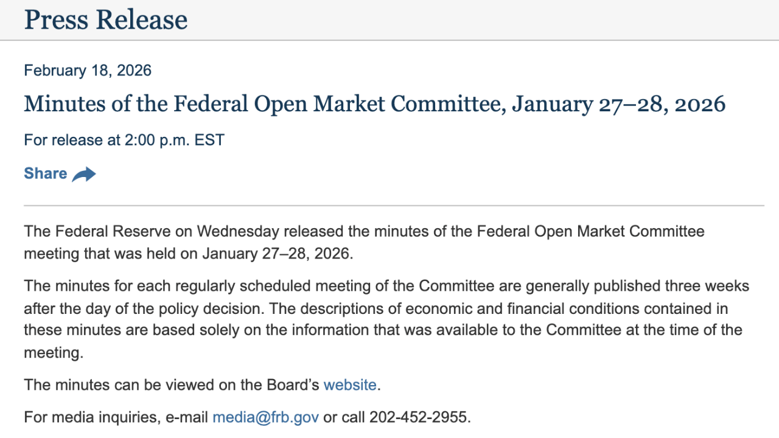Click the Share text label
This screenshot has width=779, height=438.
[x=46, y=174]
